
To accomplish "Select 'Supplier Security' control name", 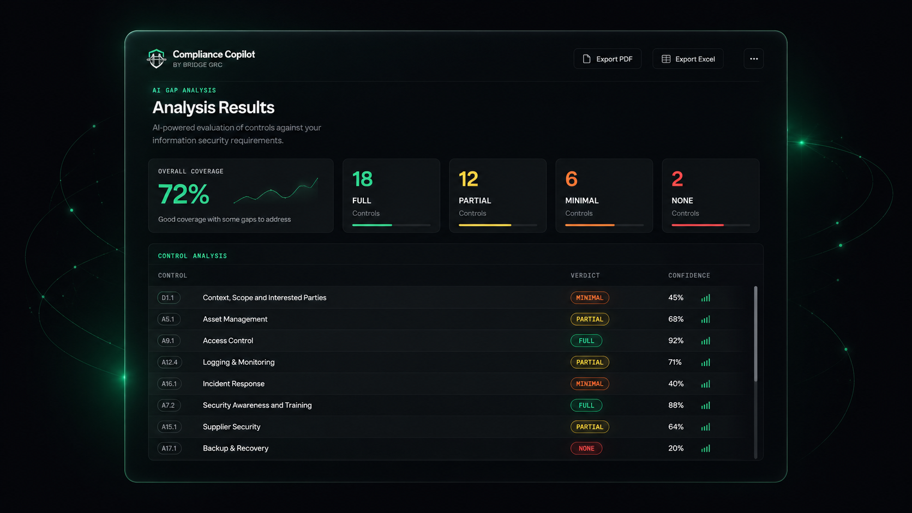I will [x=232, y=427].
